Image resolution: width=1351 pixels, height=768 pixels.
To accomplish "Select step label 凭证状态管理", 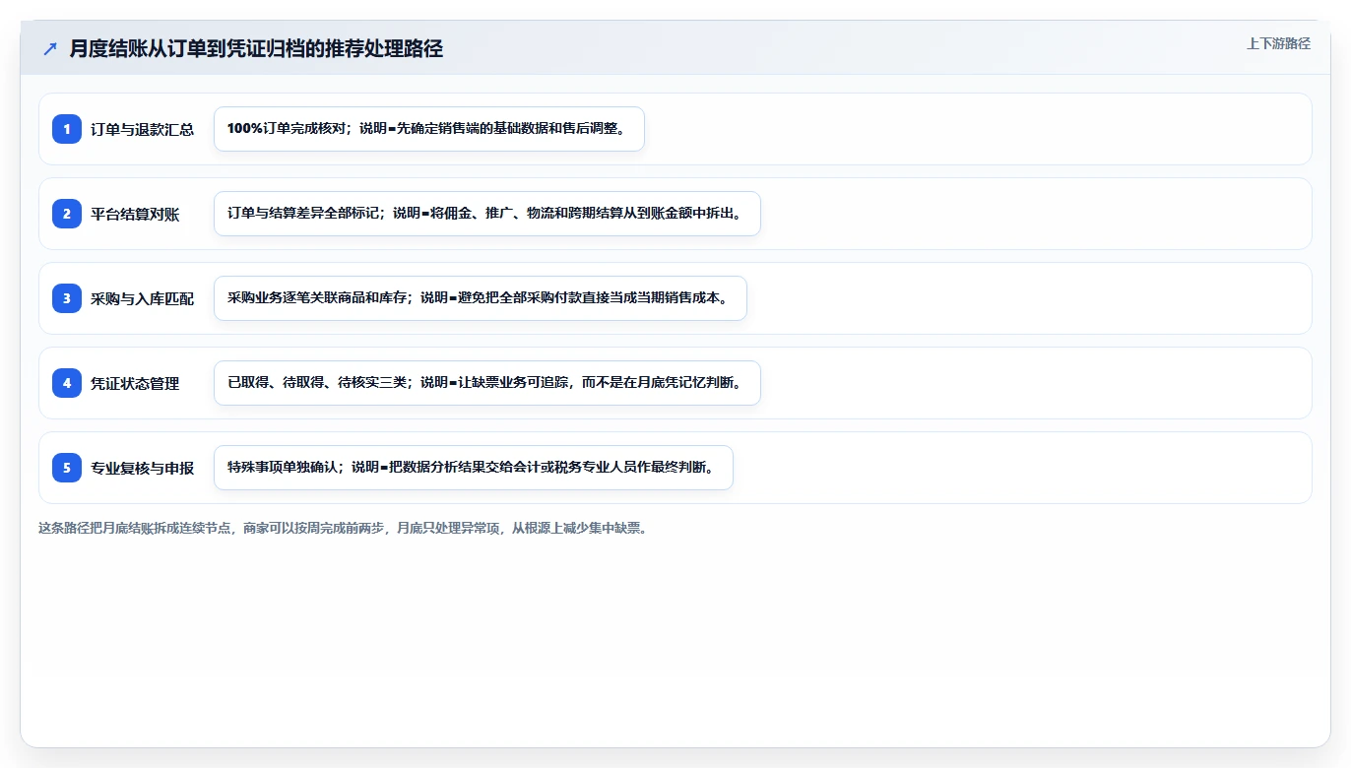I will point(135,383).
